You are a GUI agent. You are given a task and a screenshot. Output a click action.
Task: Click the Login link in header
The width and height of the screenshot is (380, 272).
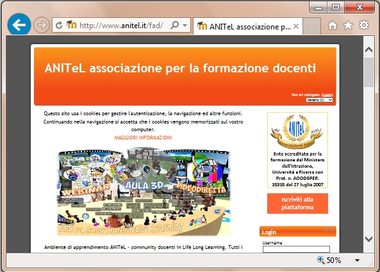[x=327, y=95]
